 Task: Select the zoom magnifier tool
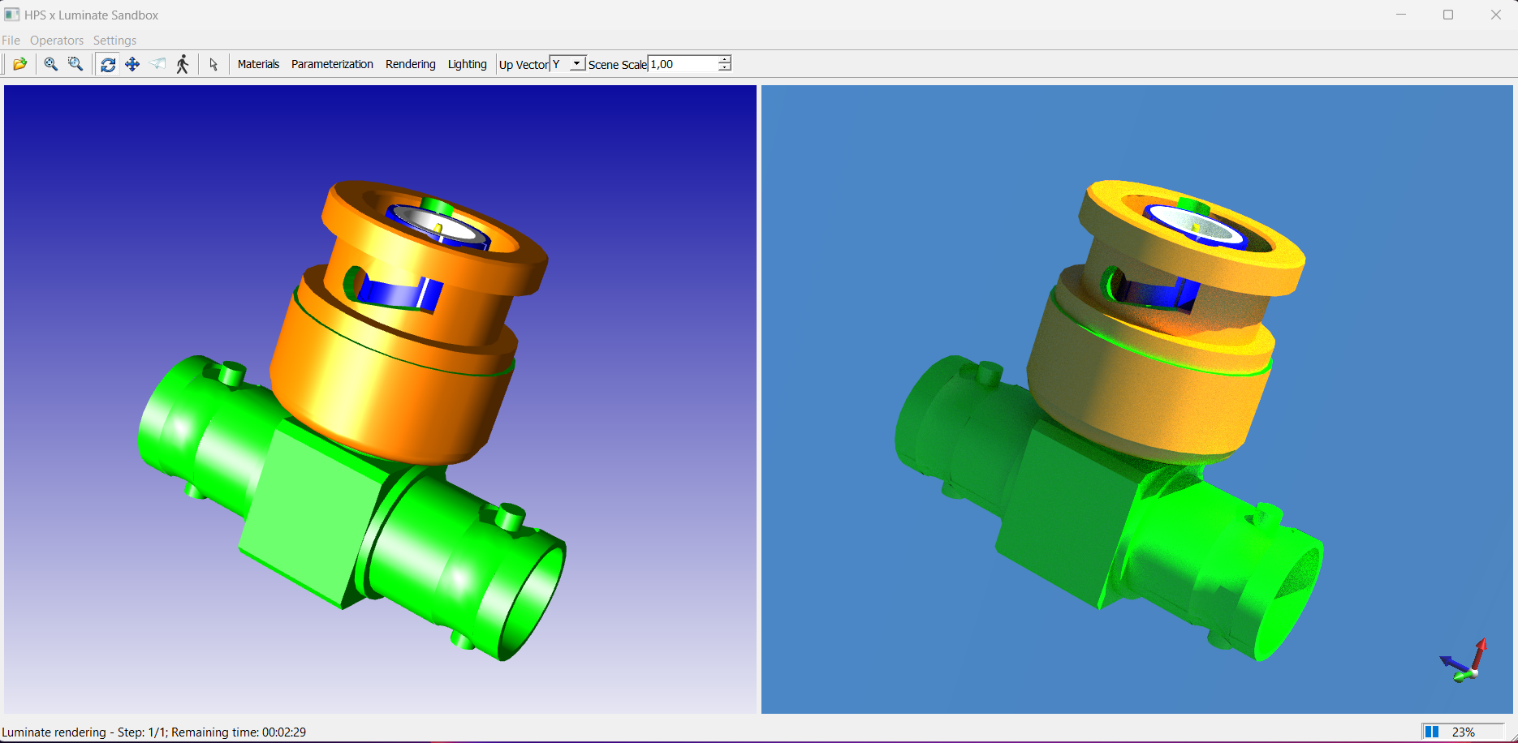[x=50, y=63]
